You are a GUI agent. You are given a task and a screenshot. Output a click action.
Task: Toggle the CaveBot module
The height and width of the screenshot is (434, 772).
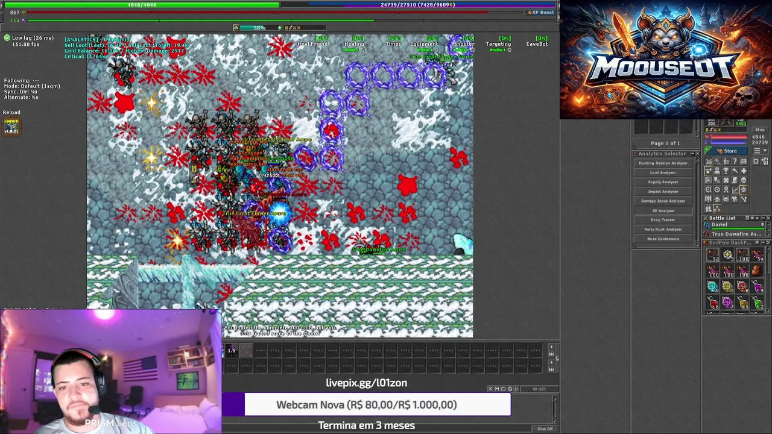pyautogui.click(x=537, y=43)
